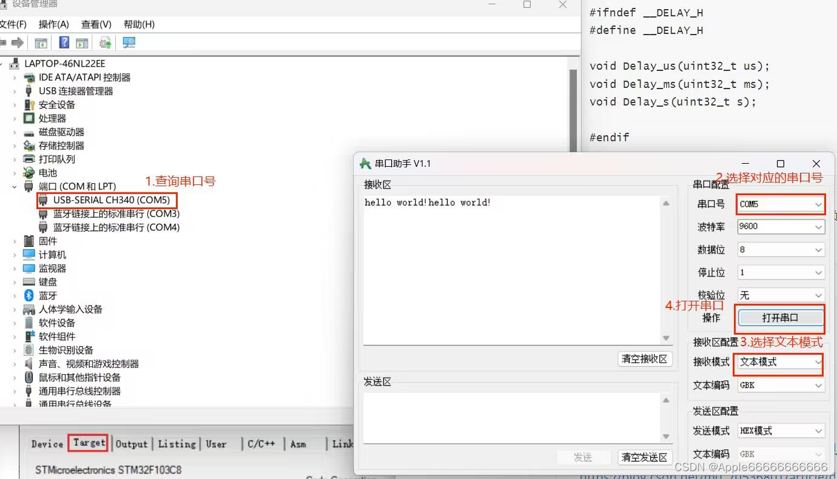
Task: Click the port icon beside 蓝牙链接上的标准串行 (COM4)
Action: point(43,227)
